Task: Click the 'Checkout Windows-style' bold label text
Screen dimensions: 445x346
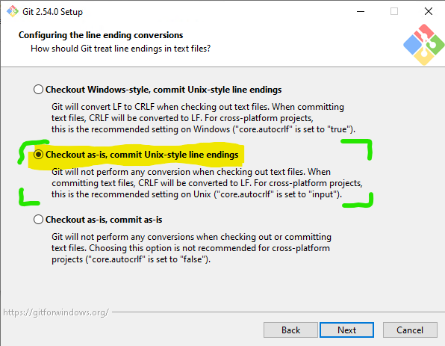Action: tap(164, 90)
